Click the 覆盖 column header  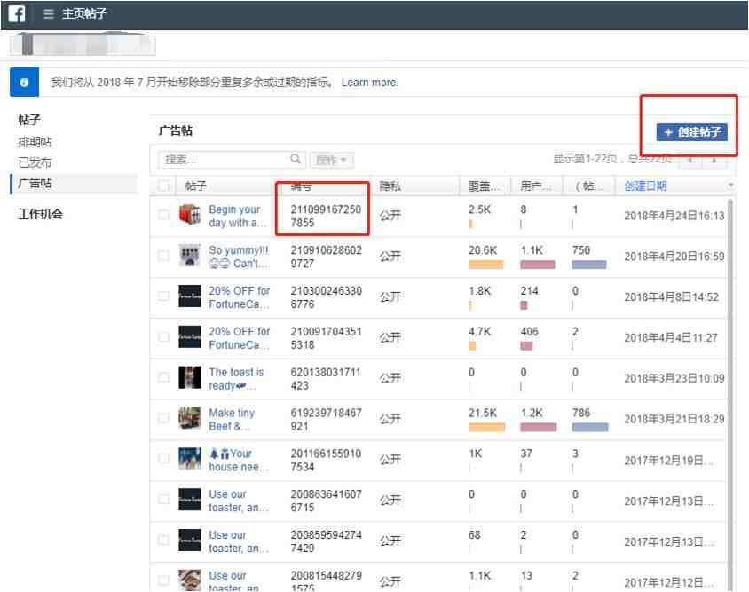point(483,185)
